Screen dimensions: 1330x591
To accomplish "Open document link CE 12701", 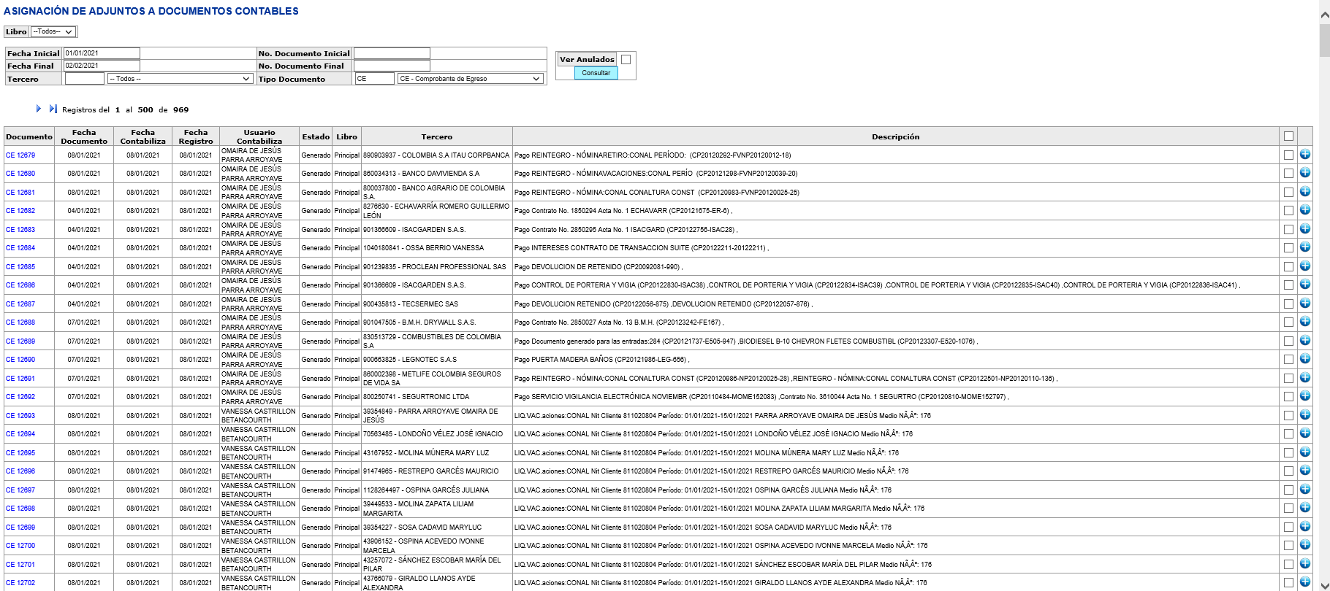I will [20, 565].
